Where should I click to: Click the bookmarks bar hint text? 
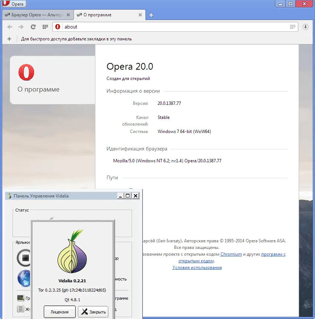coord(76,39)
